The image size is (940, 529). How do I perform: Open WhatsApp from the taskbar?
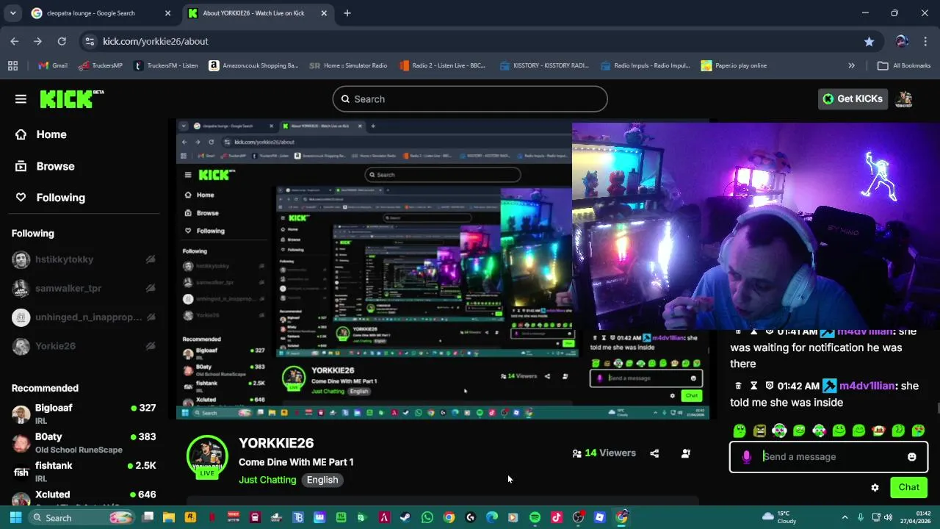pyautogui.click(x=427, y=517)
